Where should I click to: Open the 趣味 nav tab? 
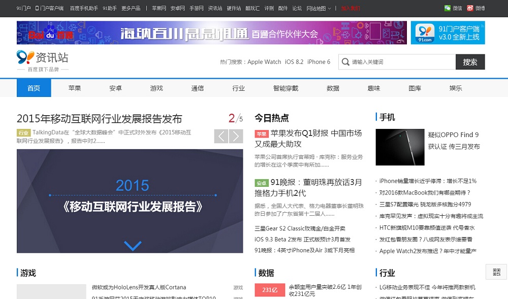pos(373,88)
